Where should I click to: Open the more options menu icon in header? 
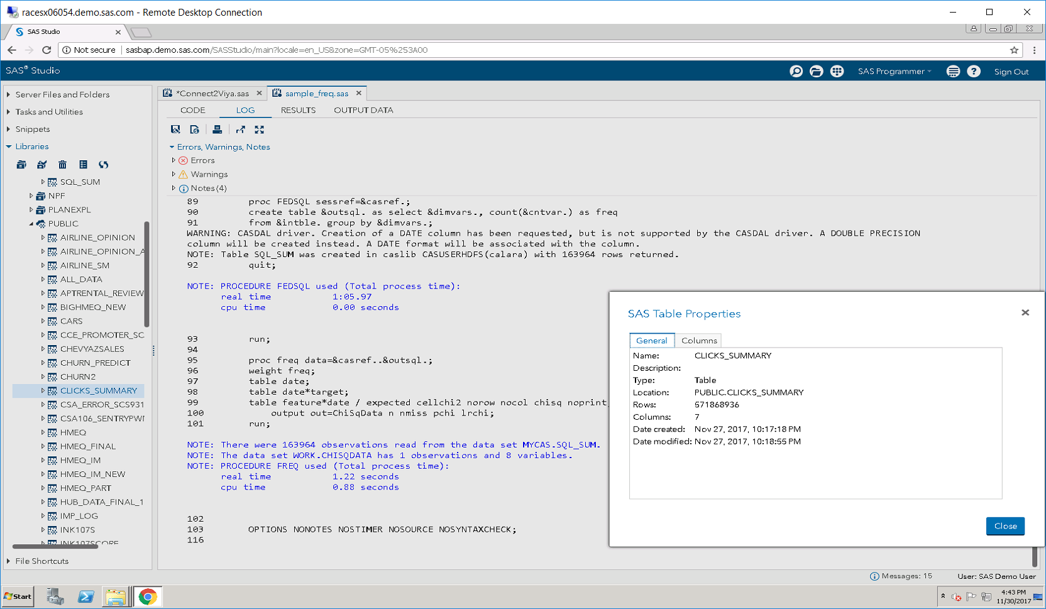953,71
